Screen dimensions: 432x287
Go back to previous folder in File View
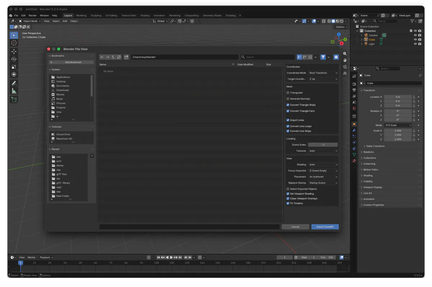pyautogui.click(x=102, y=57)
